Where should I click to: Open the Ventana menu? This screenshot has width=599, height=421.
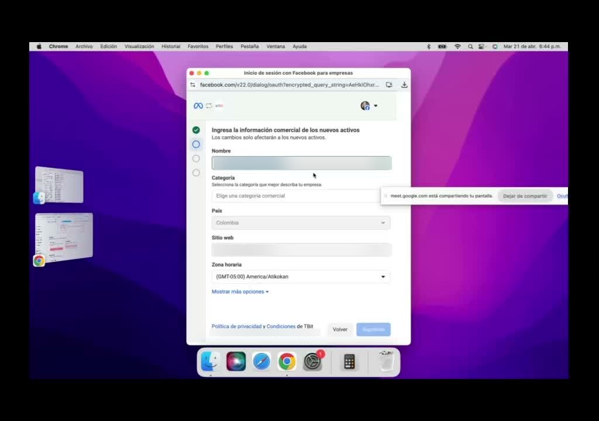pos(276,46)
